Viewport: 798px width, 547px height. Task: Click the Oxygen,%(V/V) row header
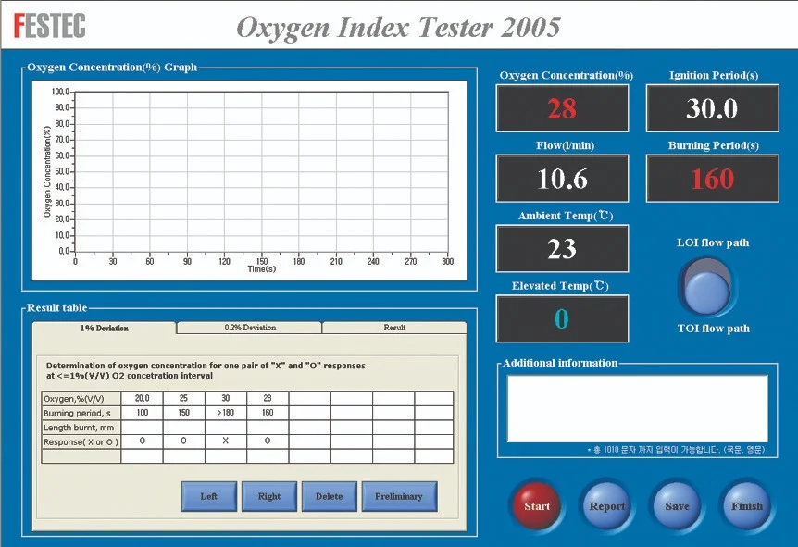pos(81,398)
